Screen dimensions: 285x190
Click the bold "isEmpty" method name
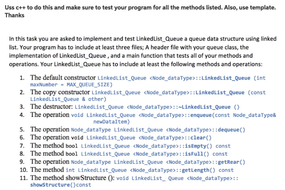click(x=198, y=146)
